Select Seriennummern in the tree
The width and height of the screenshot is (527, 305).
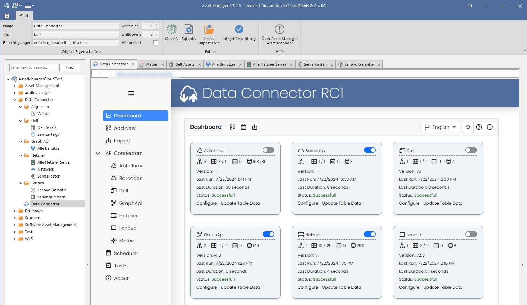(51, 197)
